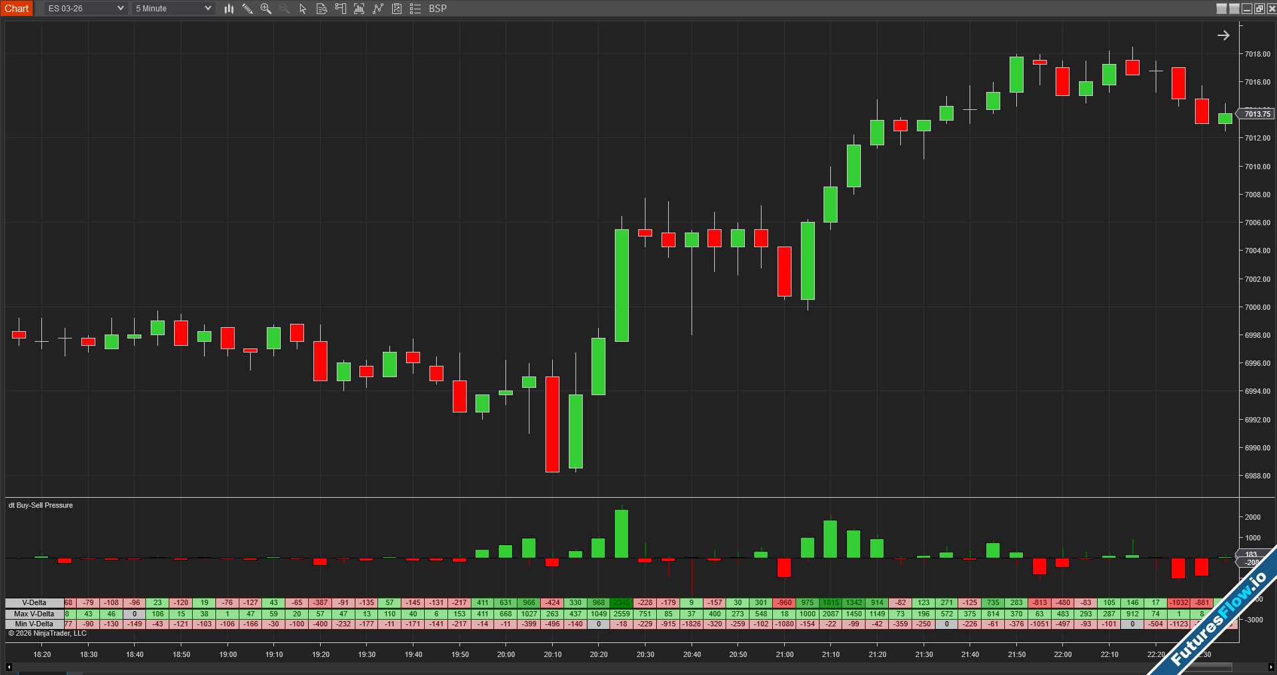The image size is (1277, 675).
Task: Open the Data Box icon
Action: point(321,9)
